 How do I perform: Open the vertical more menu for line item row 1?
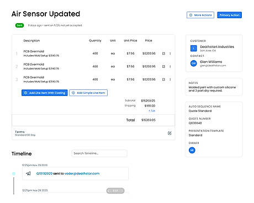(170, 54)
